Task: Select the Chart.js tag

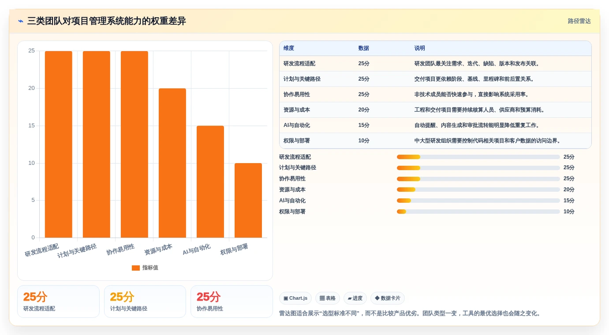Action: 295,298
